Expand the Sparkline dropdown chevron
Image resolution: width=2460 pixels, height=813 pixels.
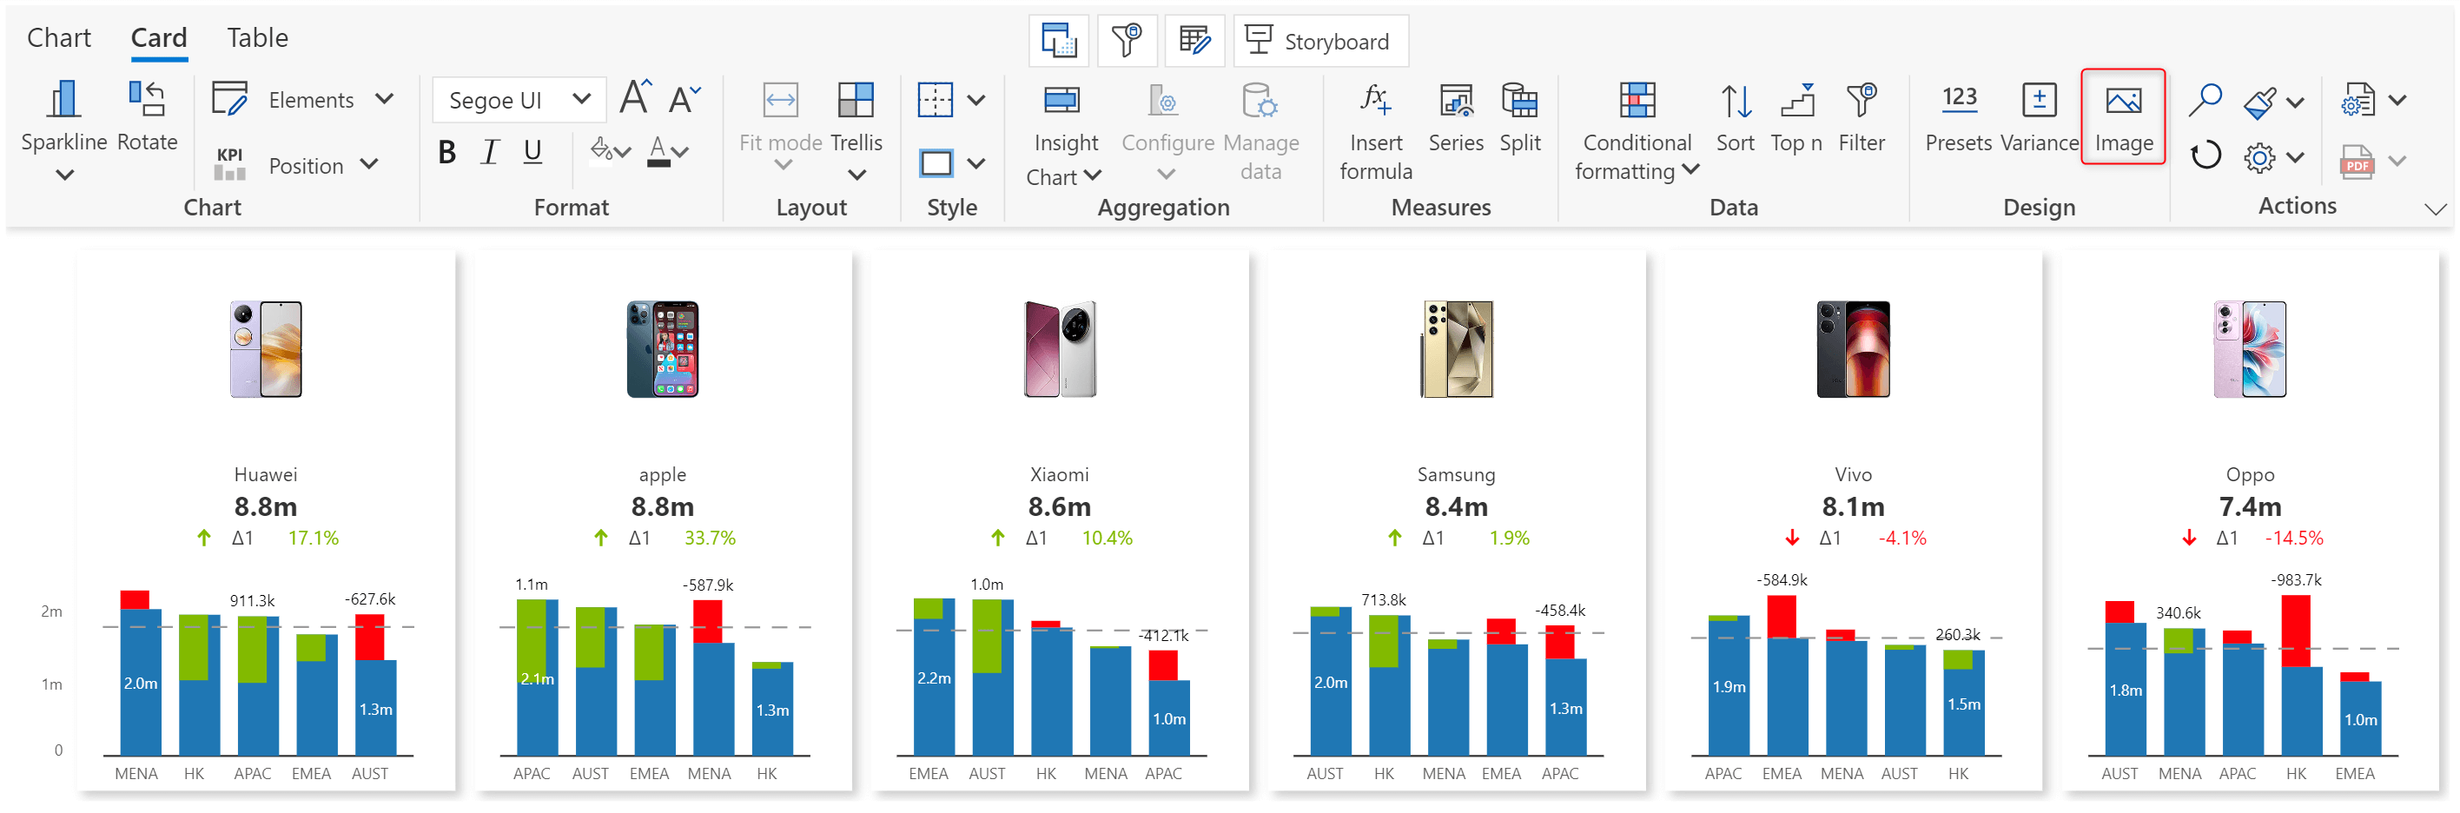pyautogui.click(x=64, y=175)
